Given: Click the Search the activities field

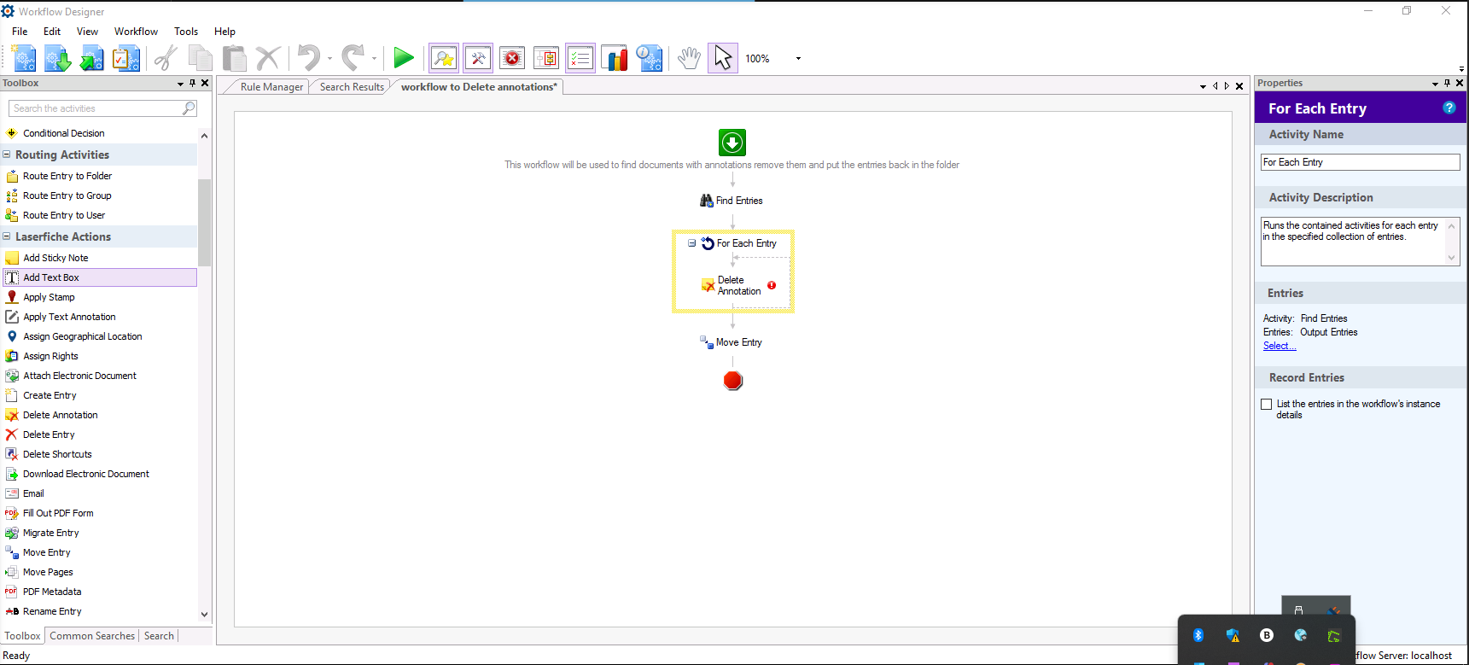Looking at the screenshot, I should [x=96, y=108].
